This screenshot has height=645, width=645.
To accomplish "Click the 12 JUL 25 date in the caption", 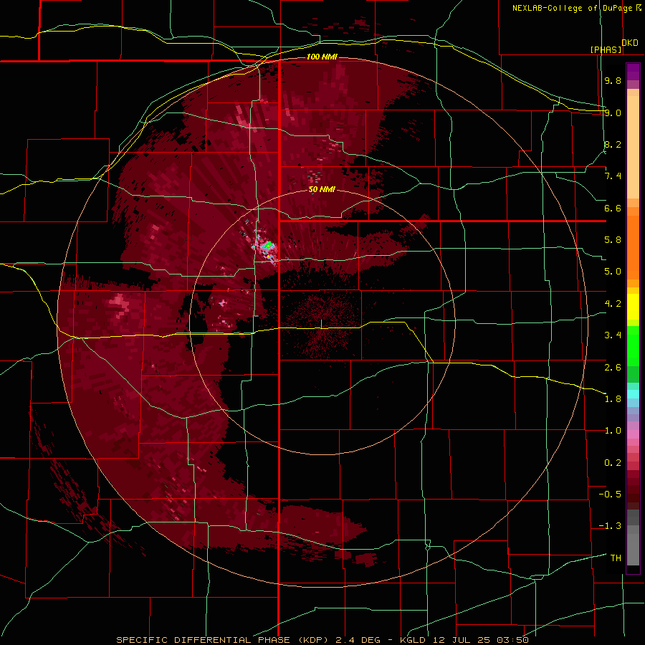I will click(462, 640).
